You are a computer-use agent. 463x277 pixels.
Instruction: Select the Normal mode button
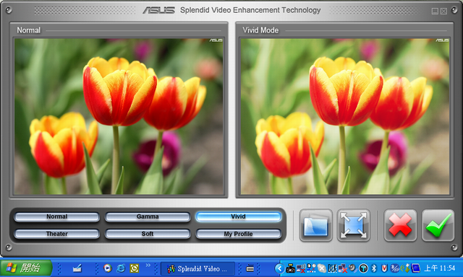pos(56,216)
